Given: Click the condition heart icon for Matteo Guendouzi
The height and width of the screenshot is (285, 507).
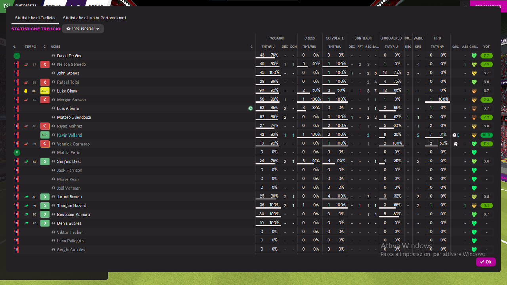Looking at the screenshot, I should pos(474,118).
